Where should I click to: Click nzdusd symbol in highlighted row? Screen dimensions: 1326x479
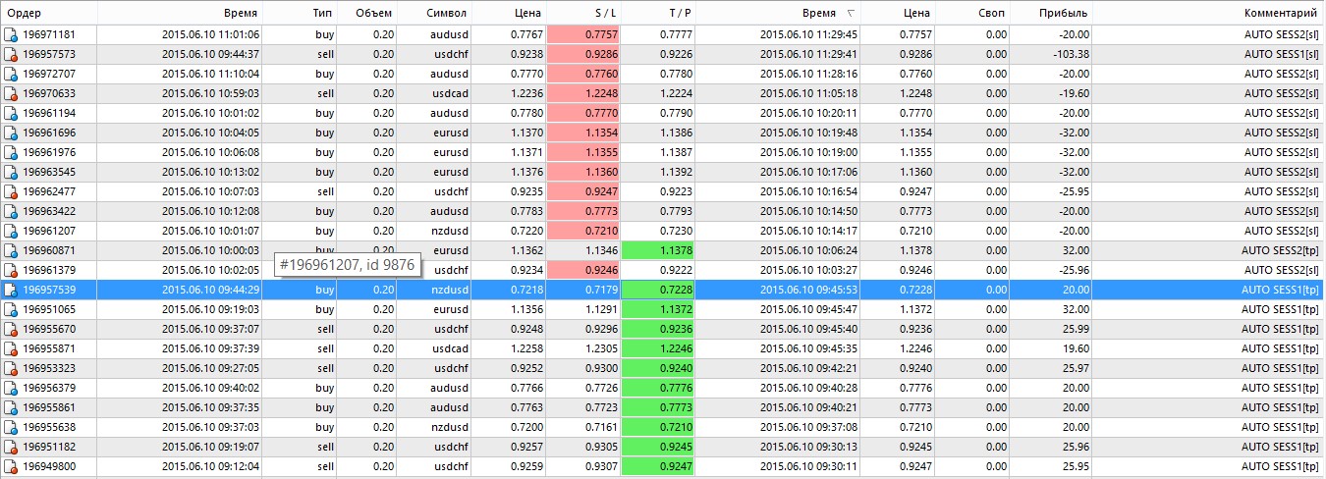pyautogui.click(x=449, y=290)
